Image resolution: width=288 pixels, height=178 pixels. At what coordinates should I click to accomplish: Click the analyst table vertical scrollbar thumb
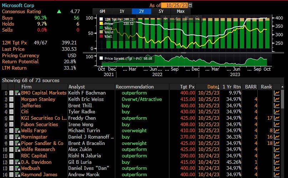(x=282, y=99)
